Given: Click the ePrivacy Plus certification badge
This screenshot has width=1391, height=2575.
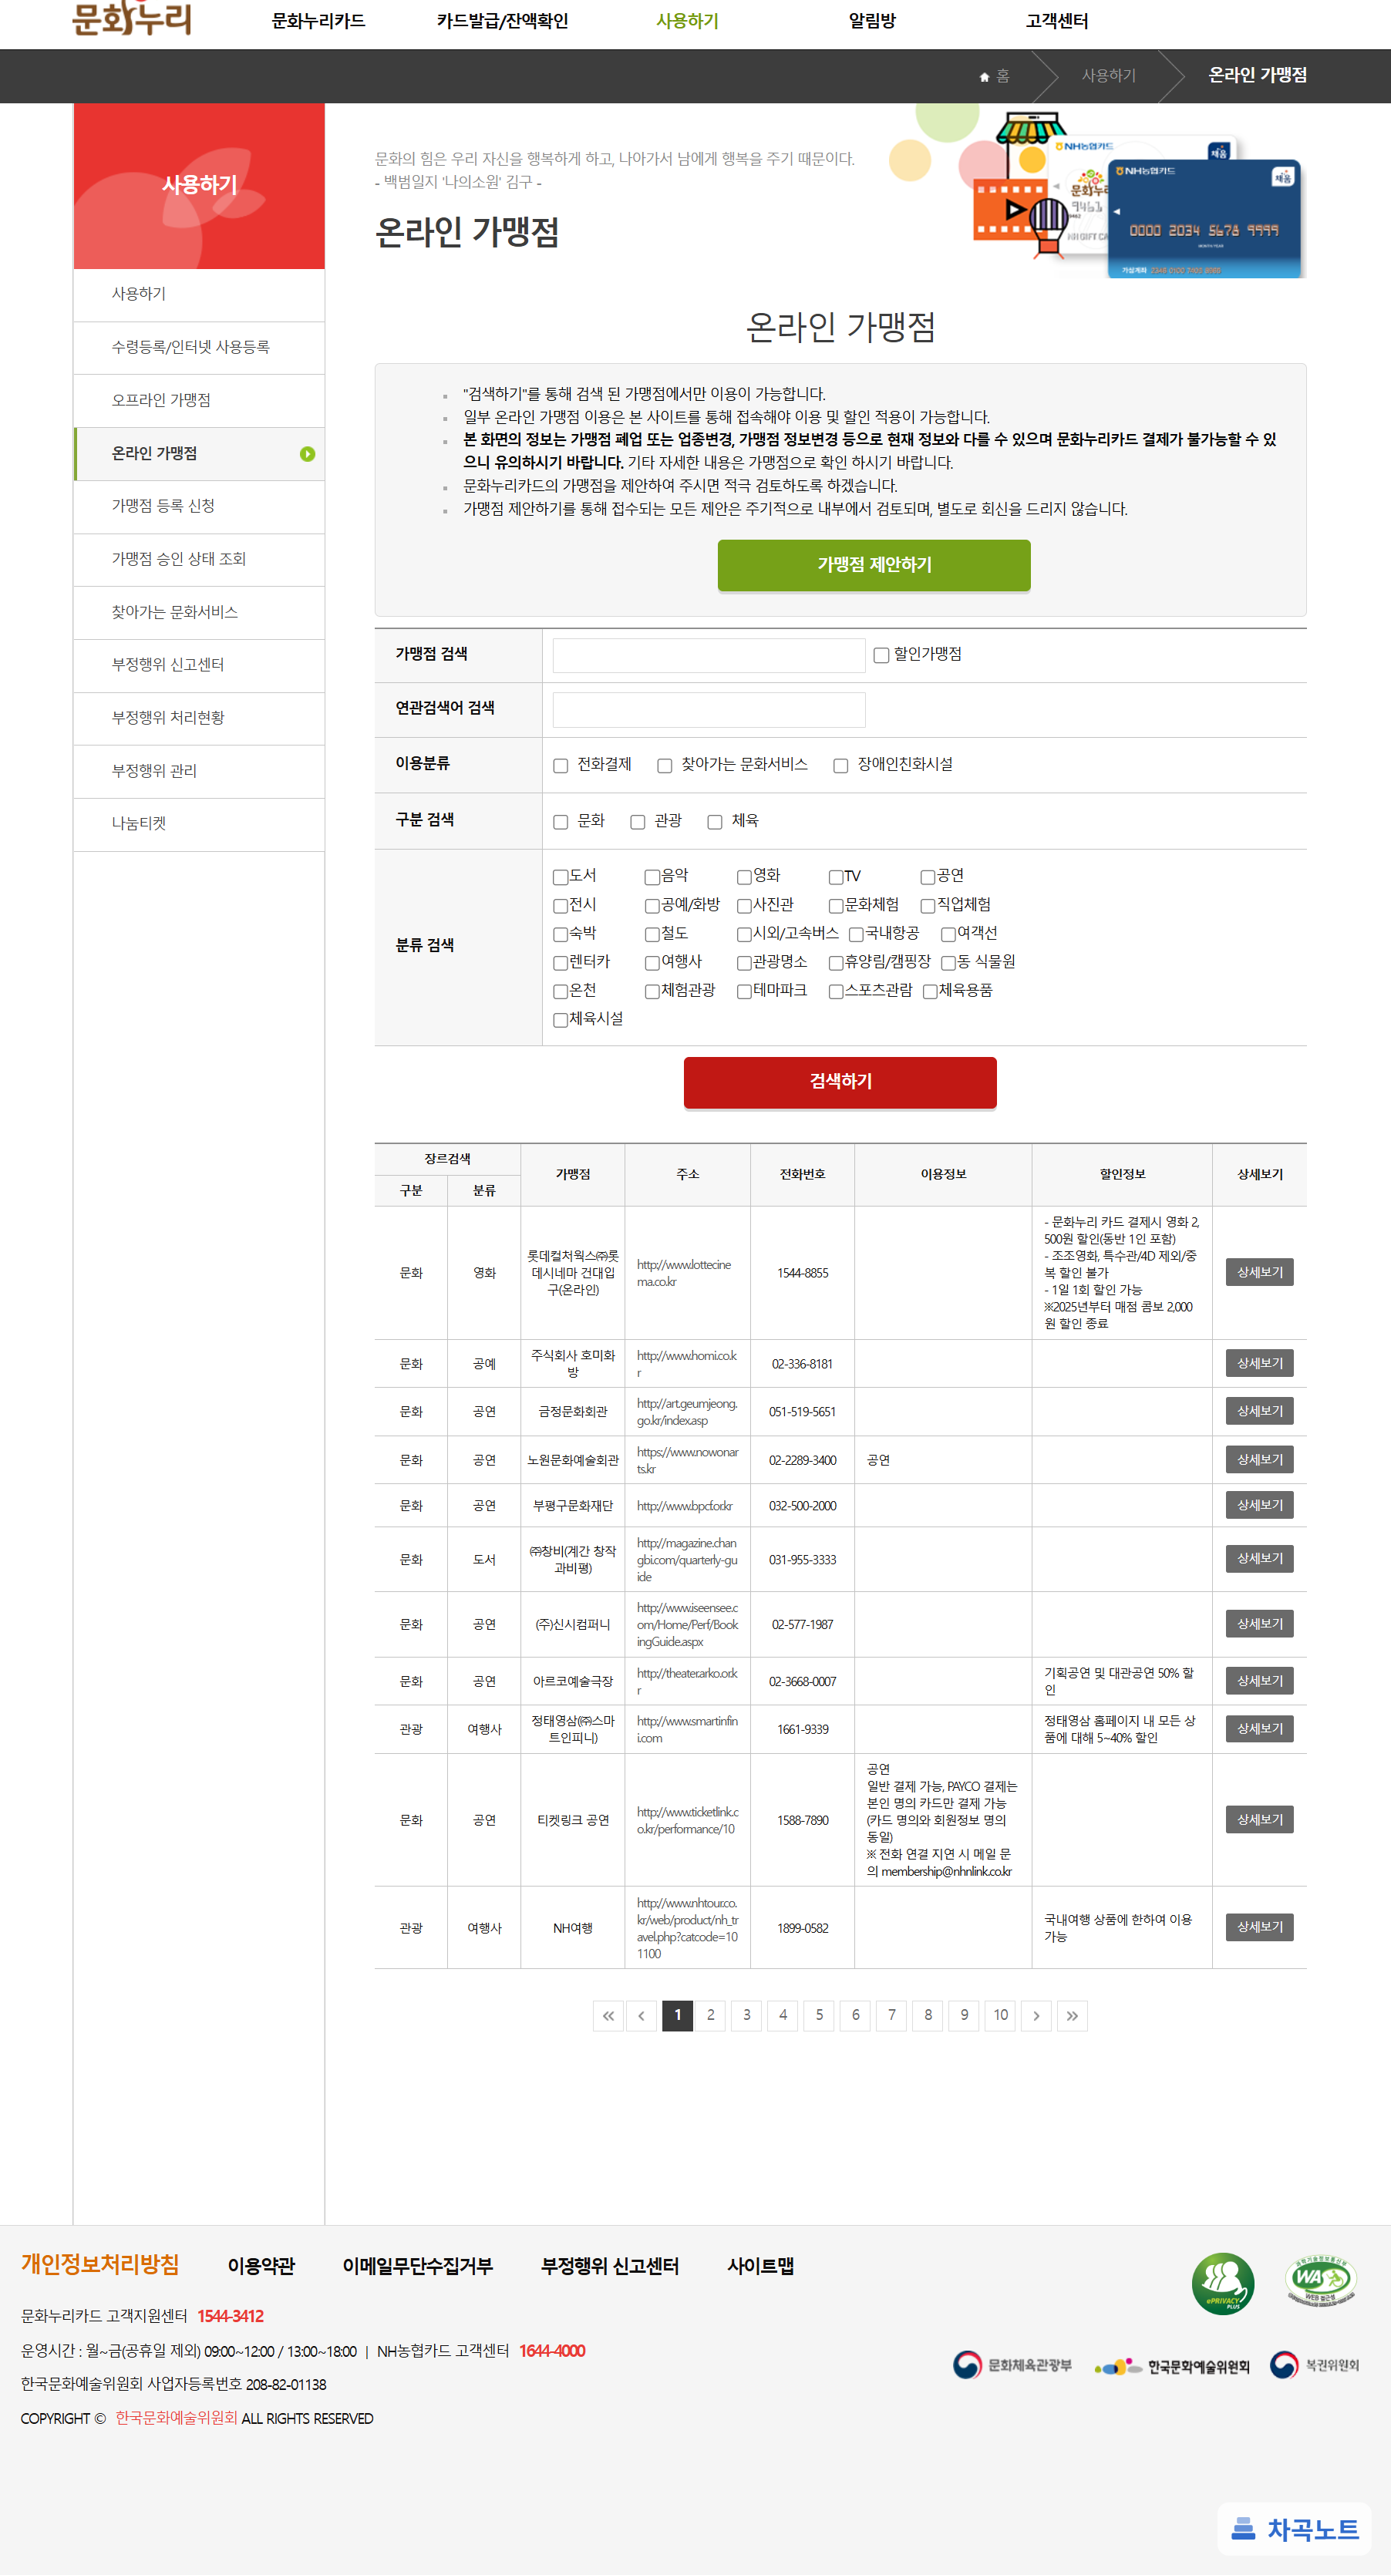Looking at the screenshot, I should (1223, 2284).
